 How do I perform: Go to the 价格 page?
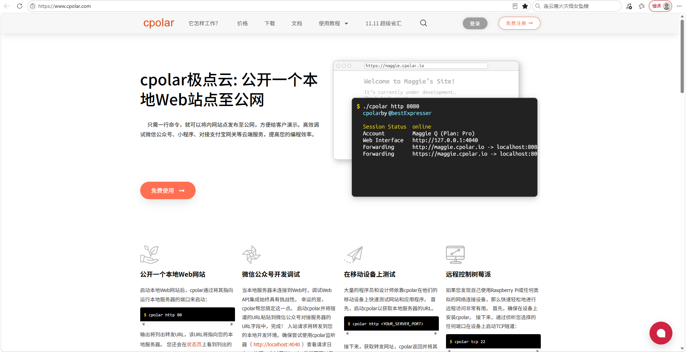pyautogui.click(x=242, y=23)
